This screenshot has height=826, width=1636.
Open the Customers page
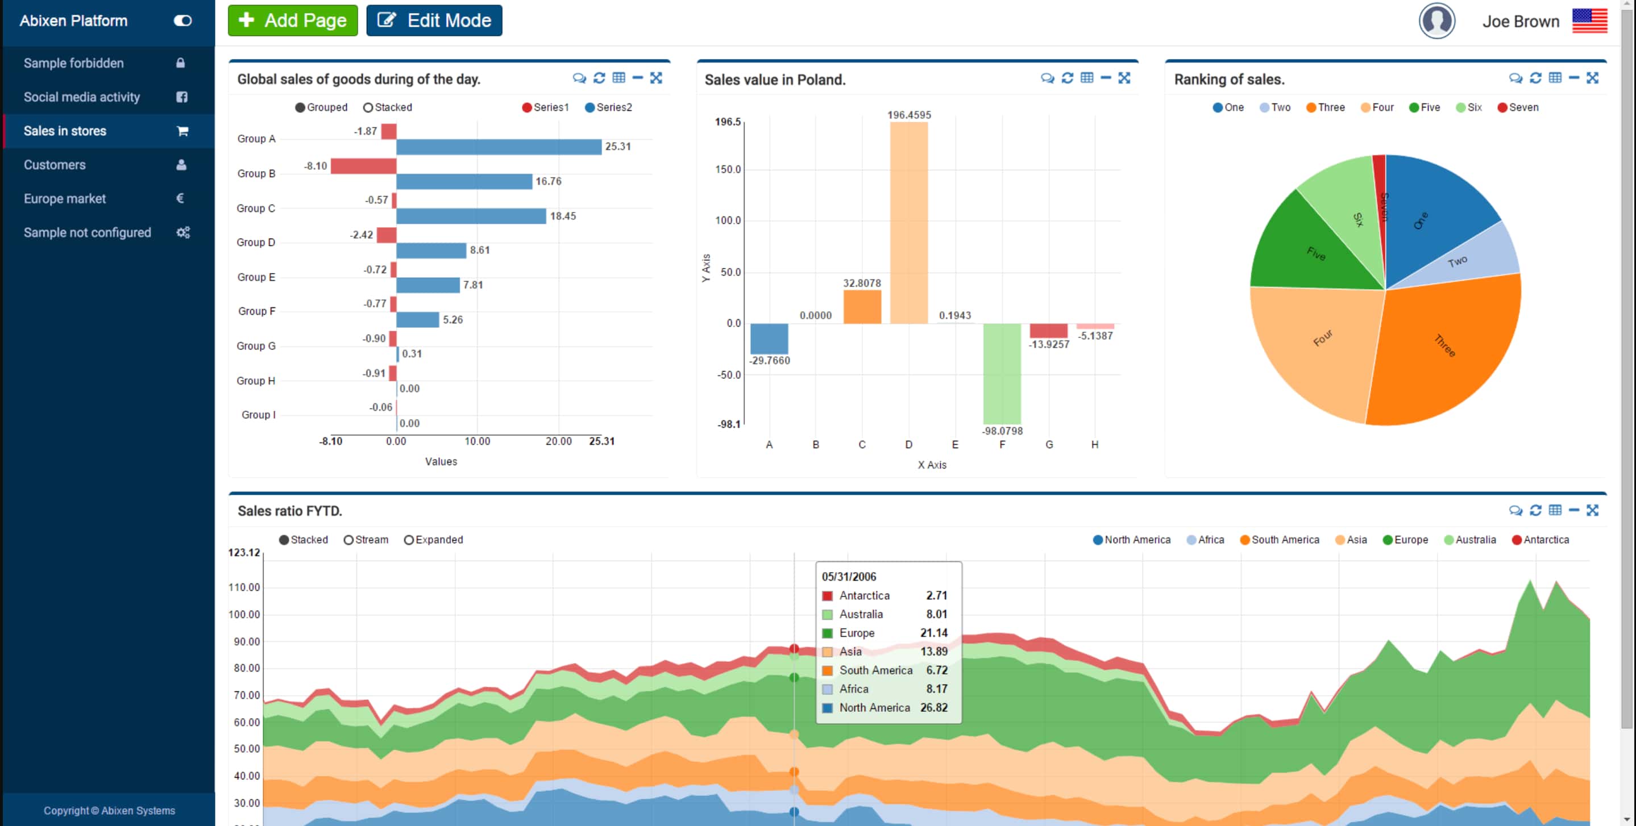tap(55, 164)
